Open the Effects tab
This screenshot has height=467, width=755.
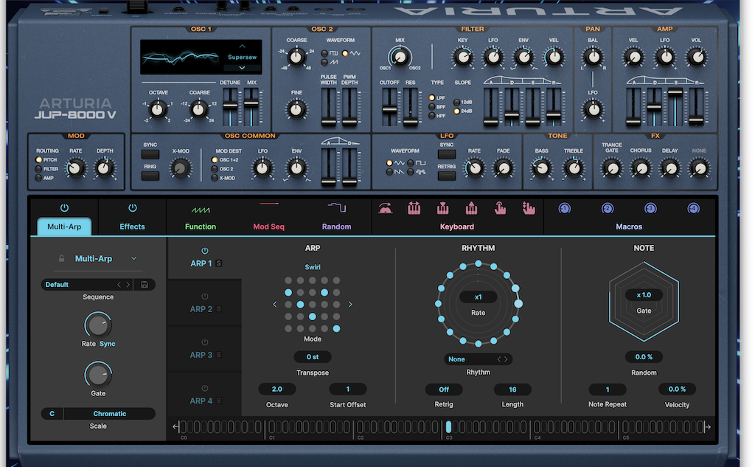[133, 226]
